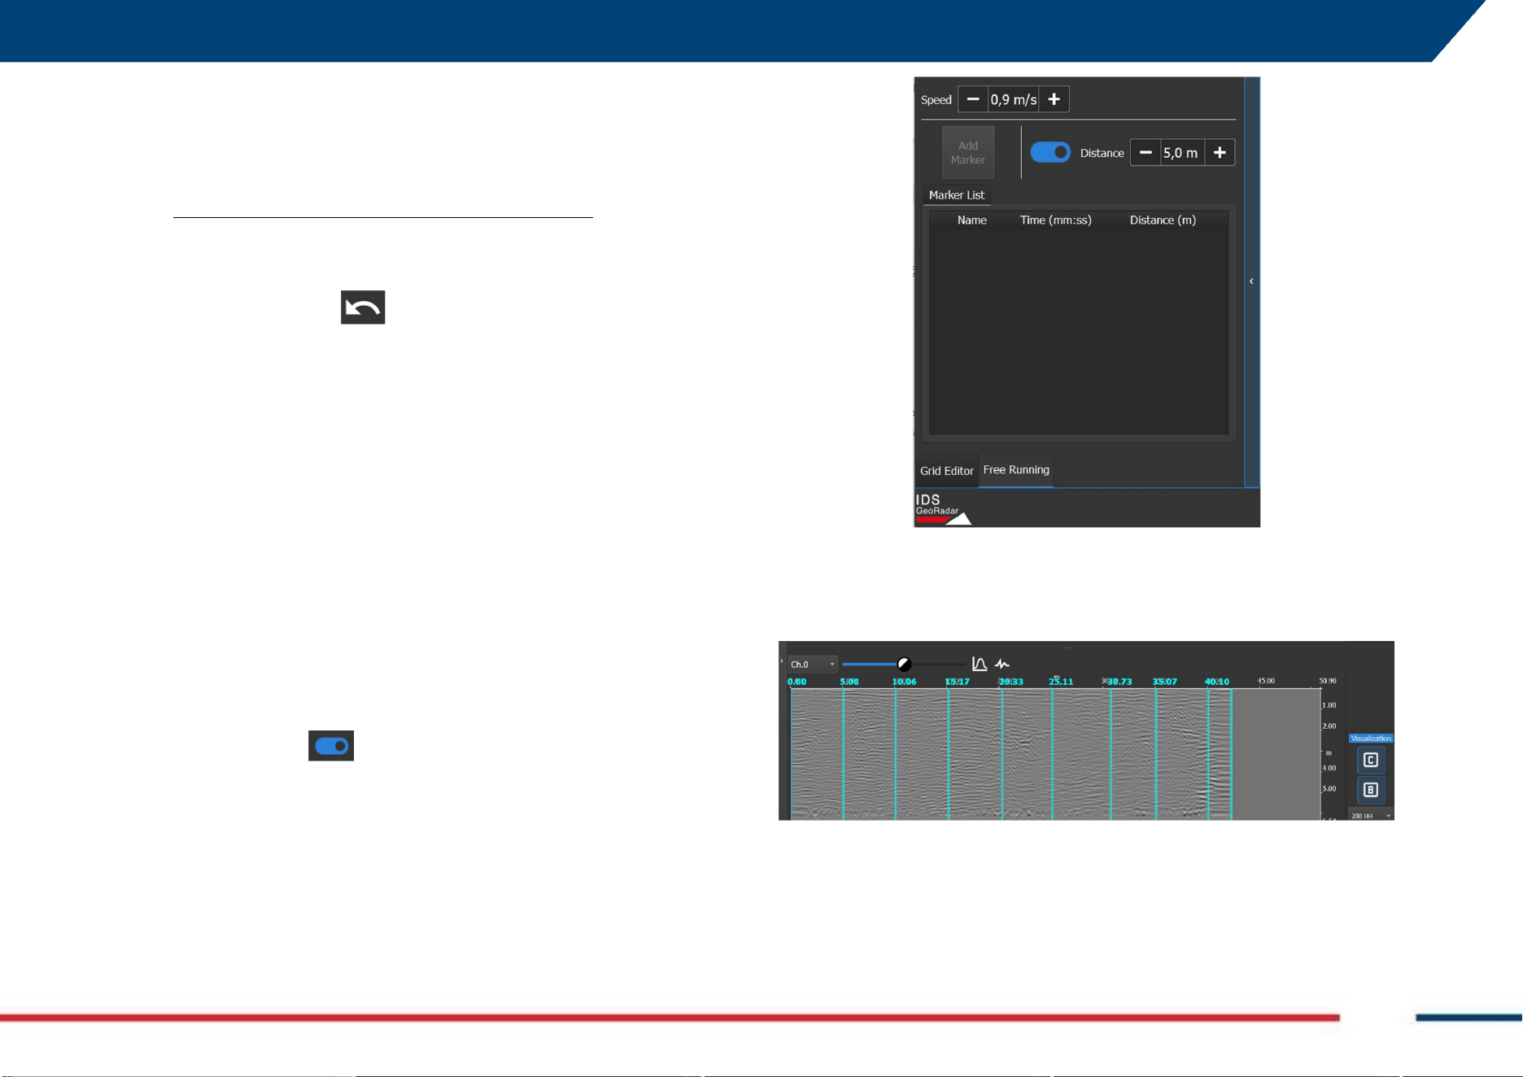Click the IDS GeoRadar logo
Screen dimensions: 1523x1077
(943, 508)
